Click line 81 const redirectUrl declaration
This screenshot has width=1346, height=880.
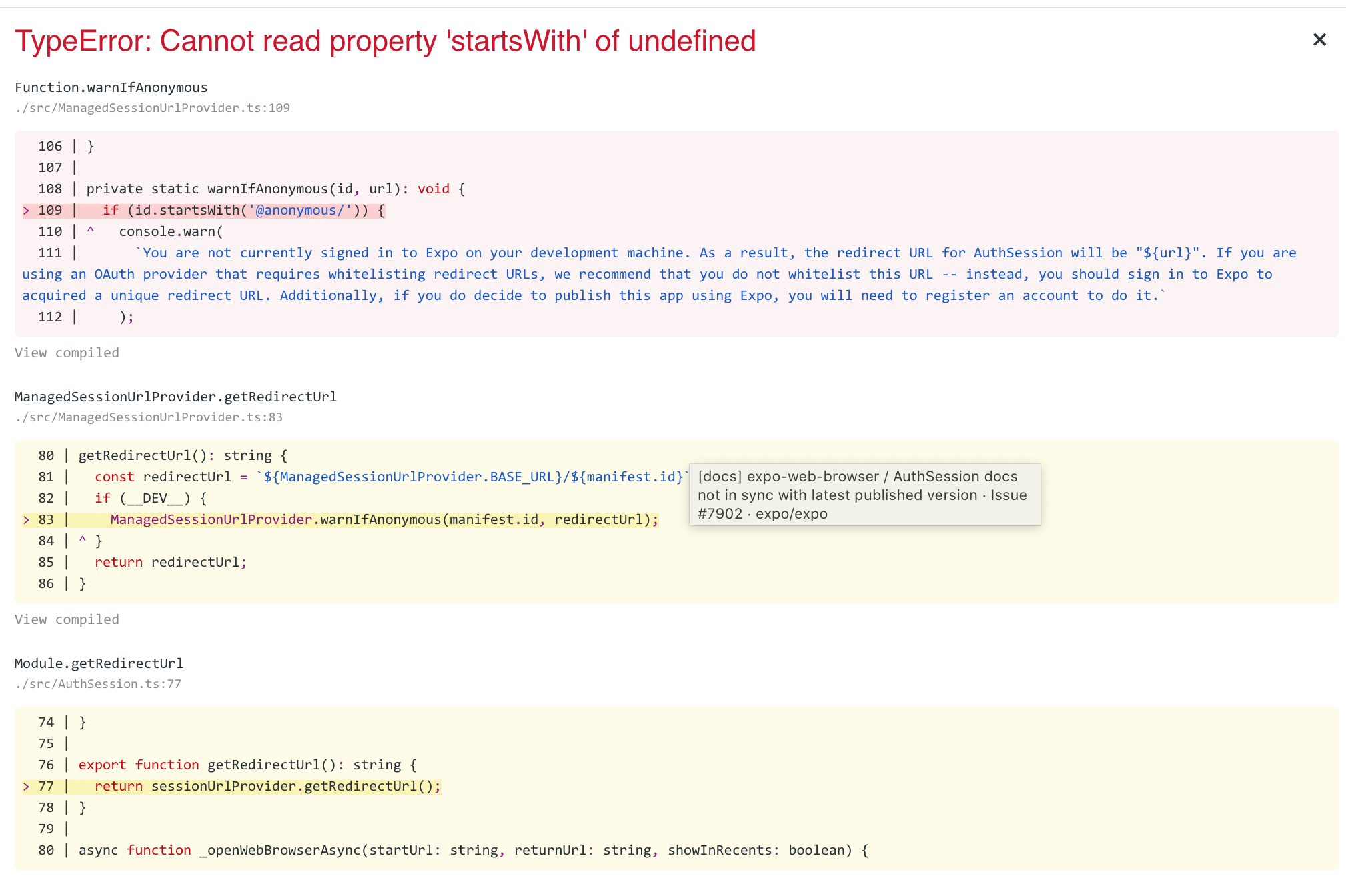(x=163, y=477)
